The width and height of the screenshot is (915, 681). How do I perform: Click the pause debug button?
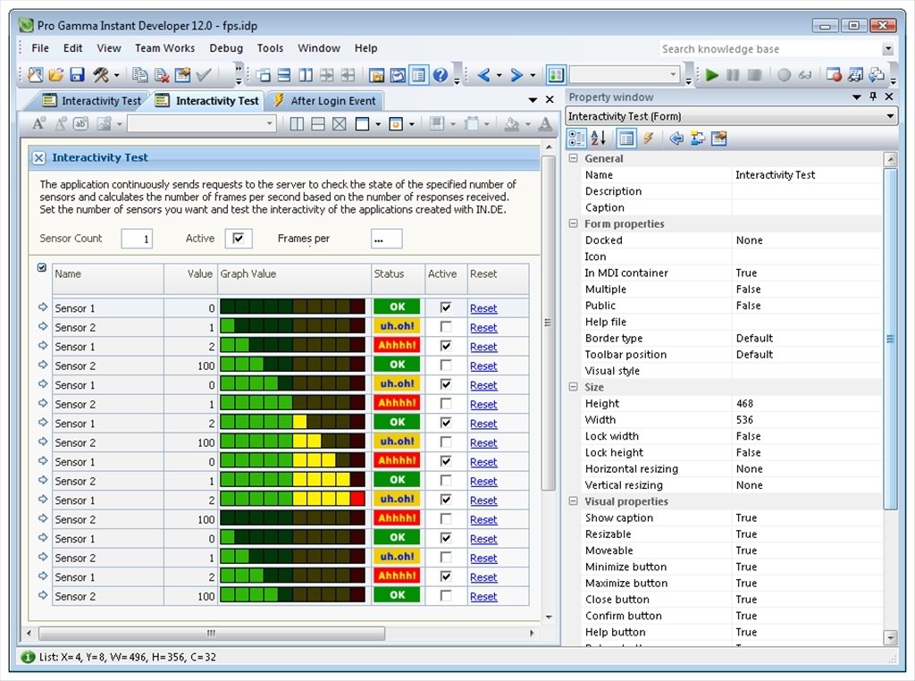coord(733,75)
